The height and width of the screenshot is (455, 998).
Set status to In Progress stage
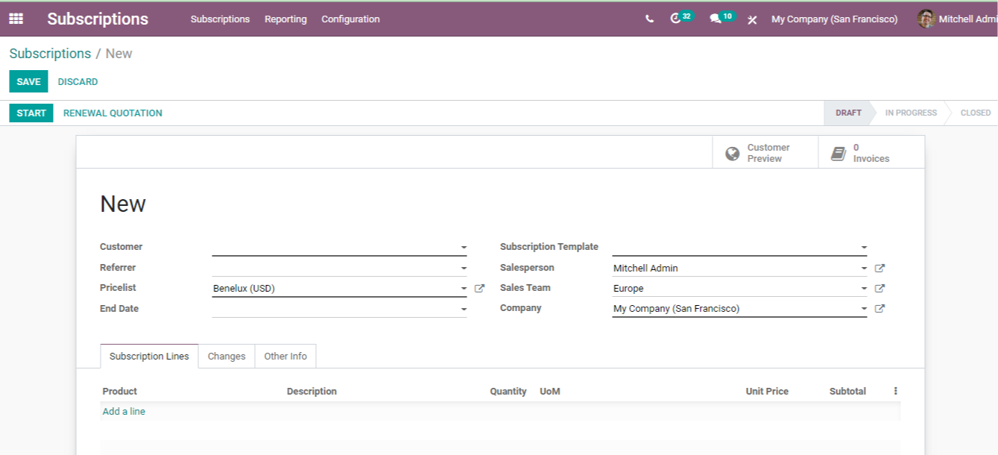pos(911,113)
